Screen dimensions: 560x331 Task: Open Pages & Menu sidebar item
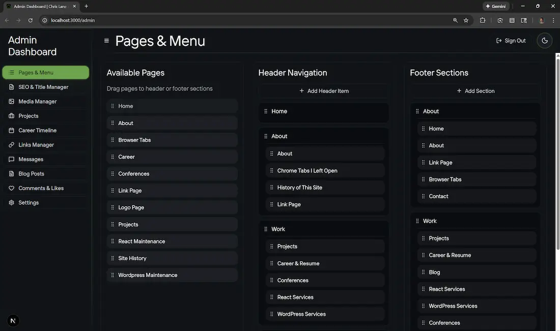click(x=46, y=72)
